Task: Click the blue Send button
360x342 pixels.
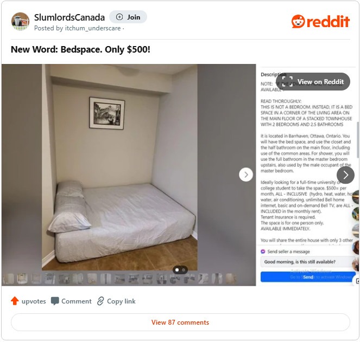Action: (x=308, y=277)
